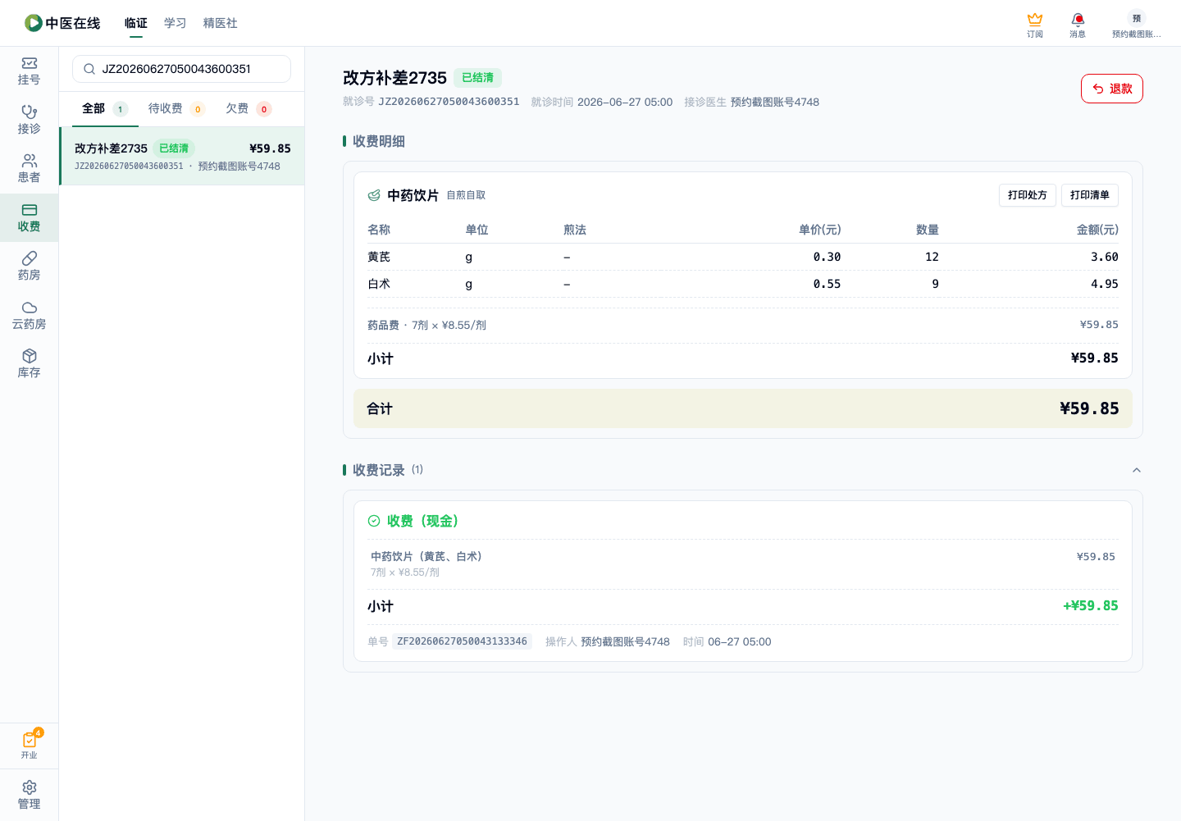
Task: Click the +¥59.85 payment subtotal
Action: point(1091,606)
